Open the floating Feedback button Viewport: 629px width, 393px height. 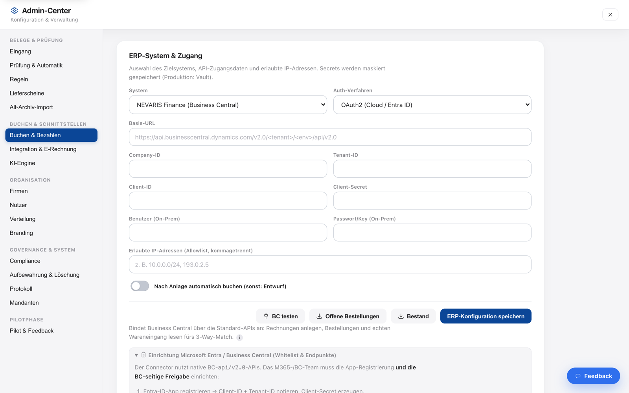[x=593, y=376]
